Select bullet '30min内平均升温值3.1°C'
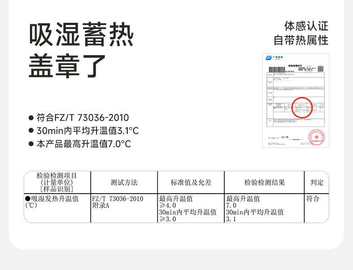This screenshot has width=353, height=270. 84,131
